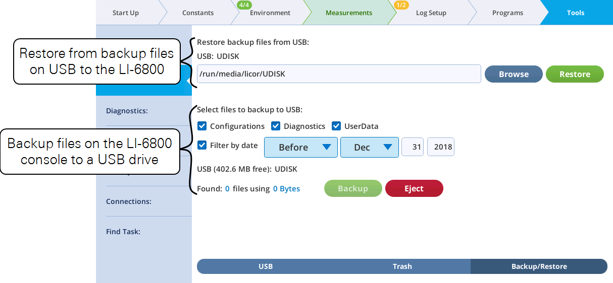Turn off Filter by date
Screen dimensions: 613x283
[202, 146]
